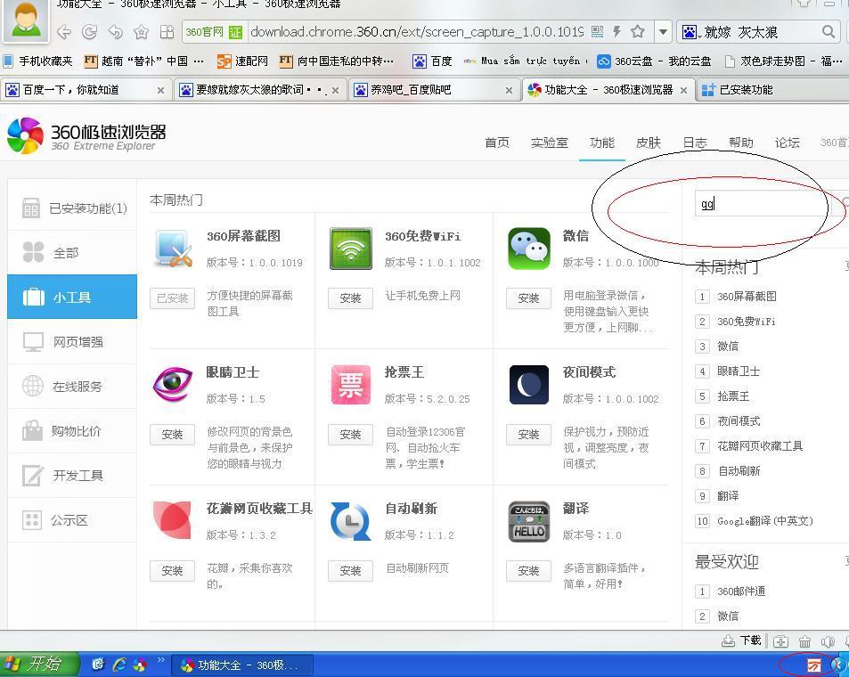
Task: Reload the page with refresh icon
Action: (89, 32)
